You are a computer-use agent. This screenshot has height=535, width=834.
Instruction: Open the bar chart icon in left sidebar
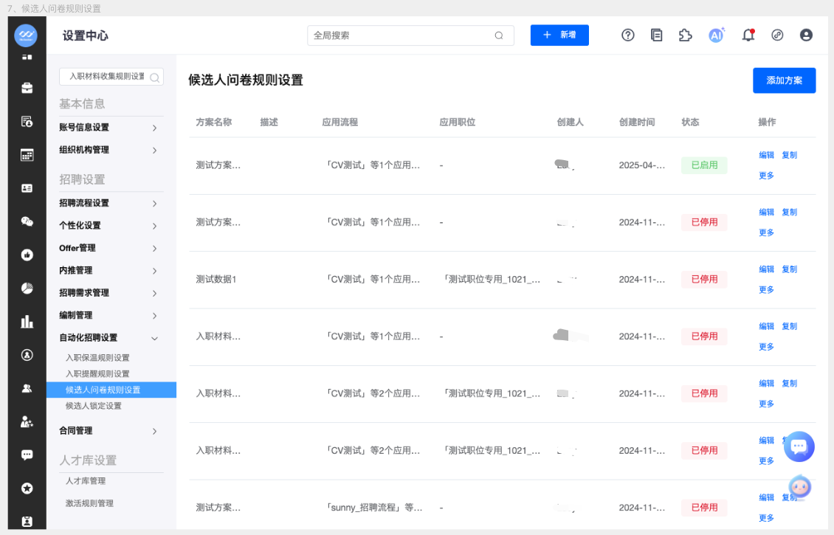coord(27,322)
